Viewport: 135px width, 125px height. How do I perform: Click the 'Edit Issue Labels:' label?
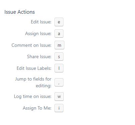tap(34, 68)
